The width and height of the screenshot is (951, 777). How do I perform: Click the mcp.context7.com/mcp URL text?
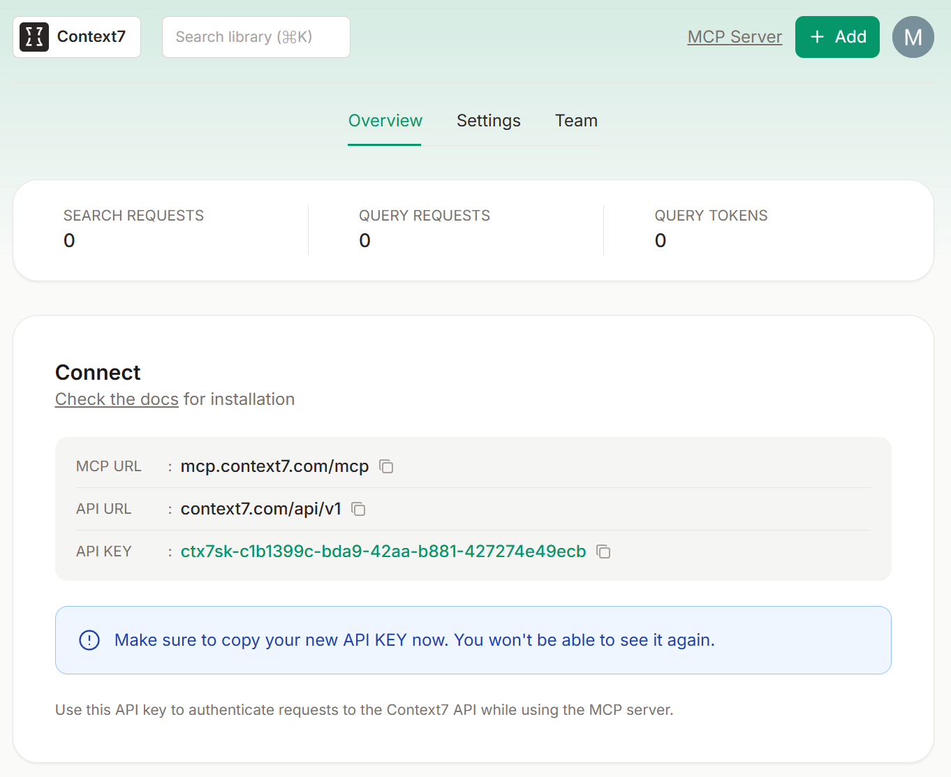point(274,466)
